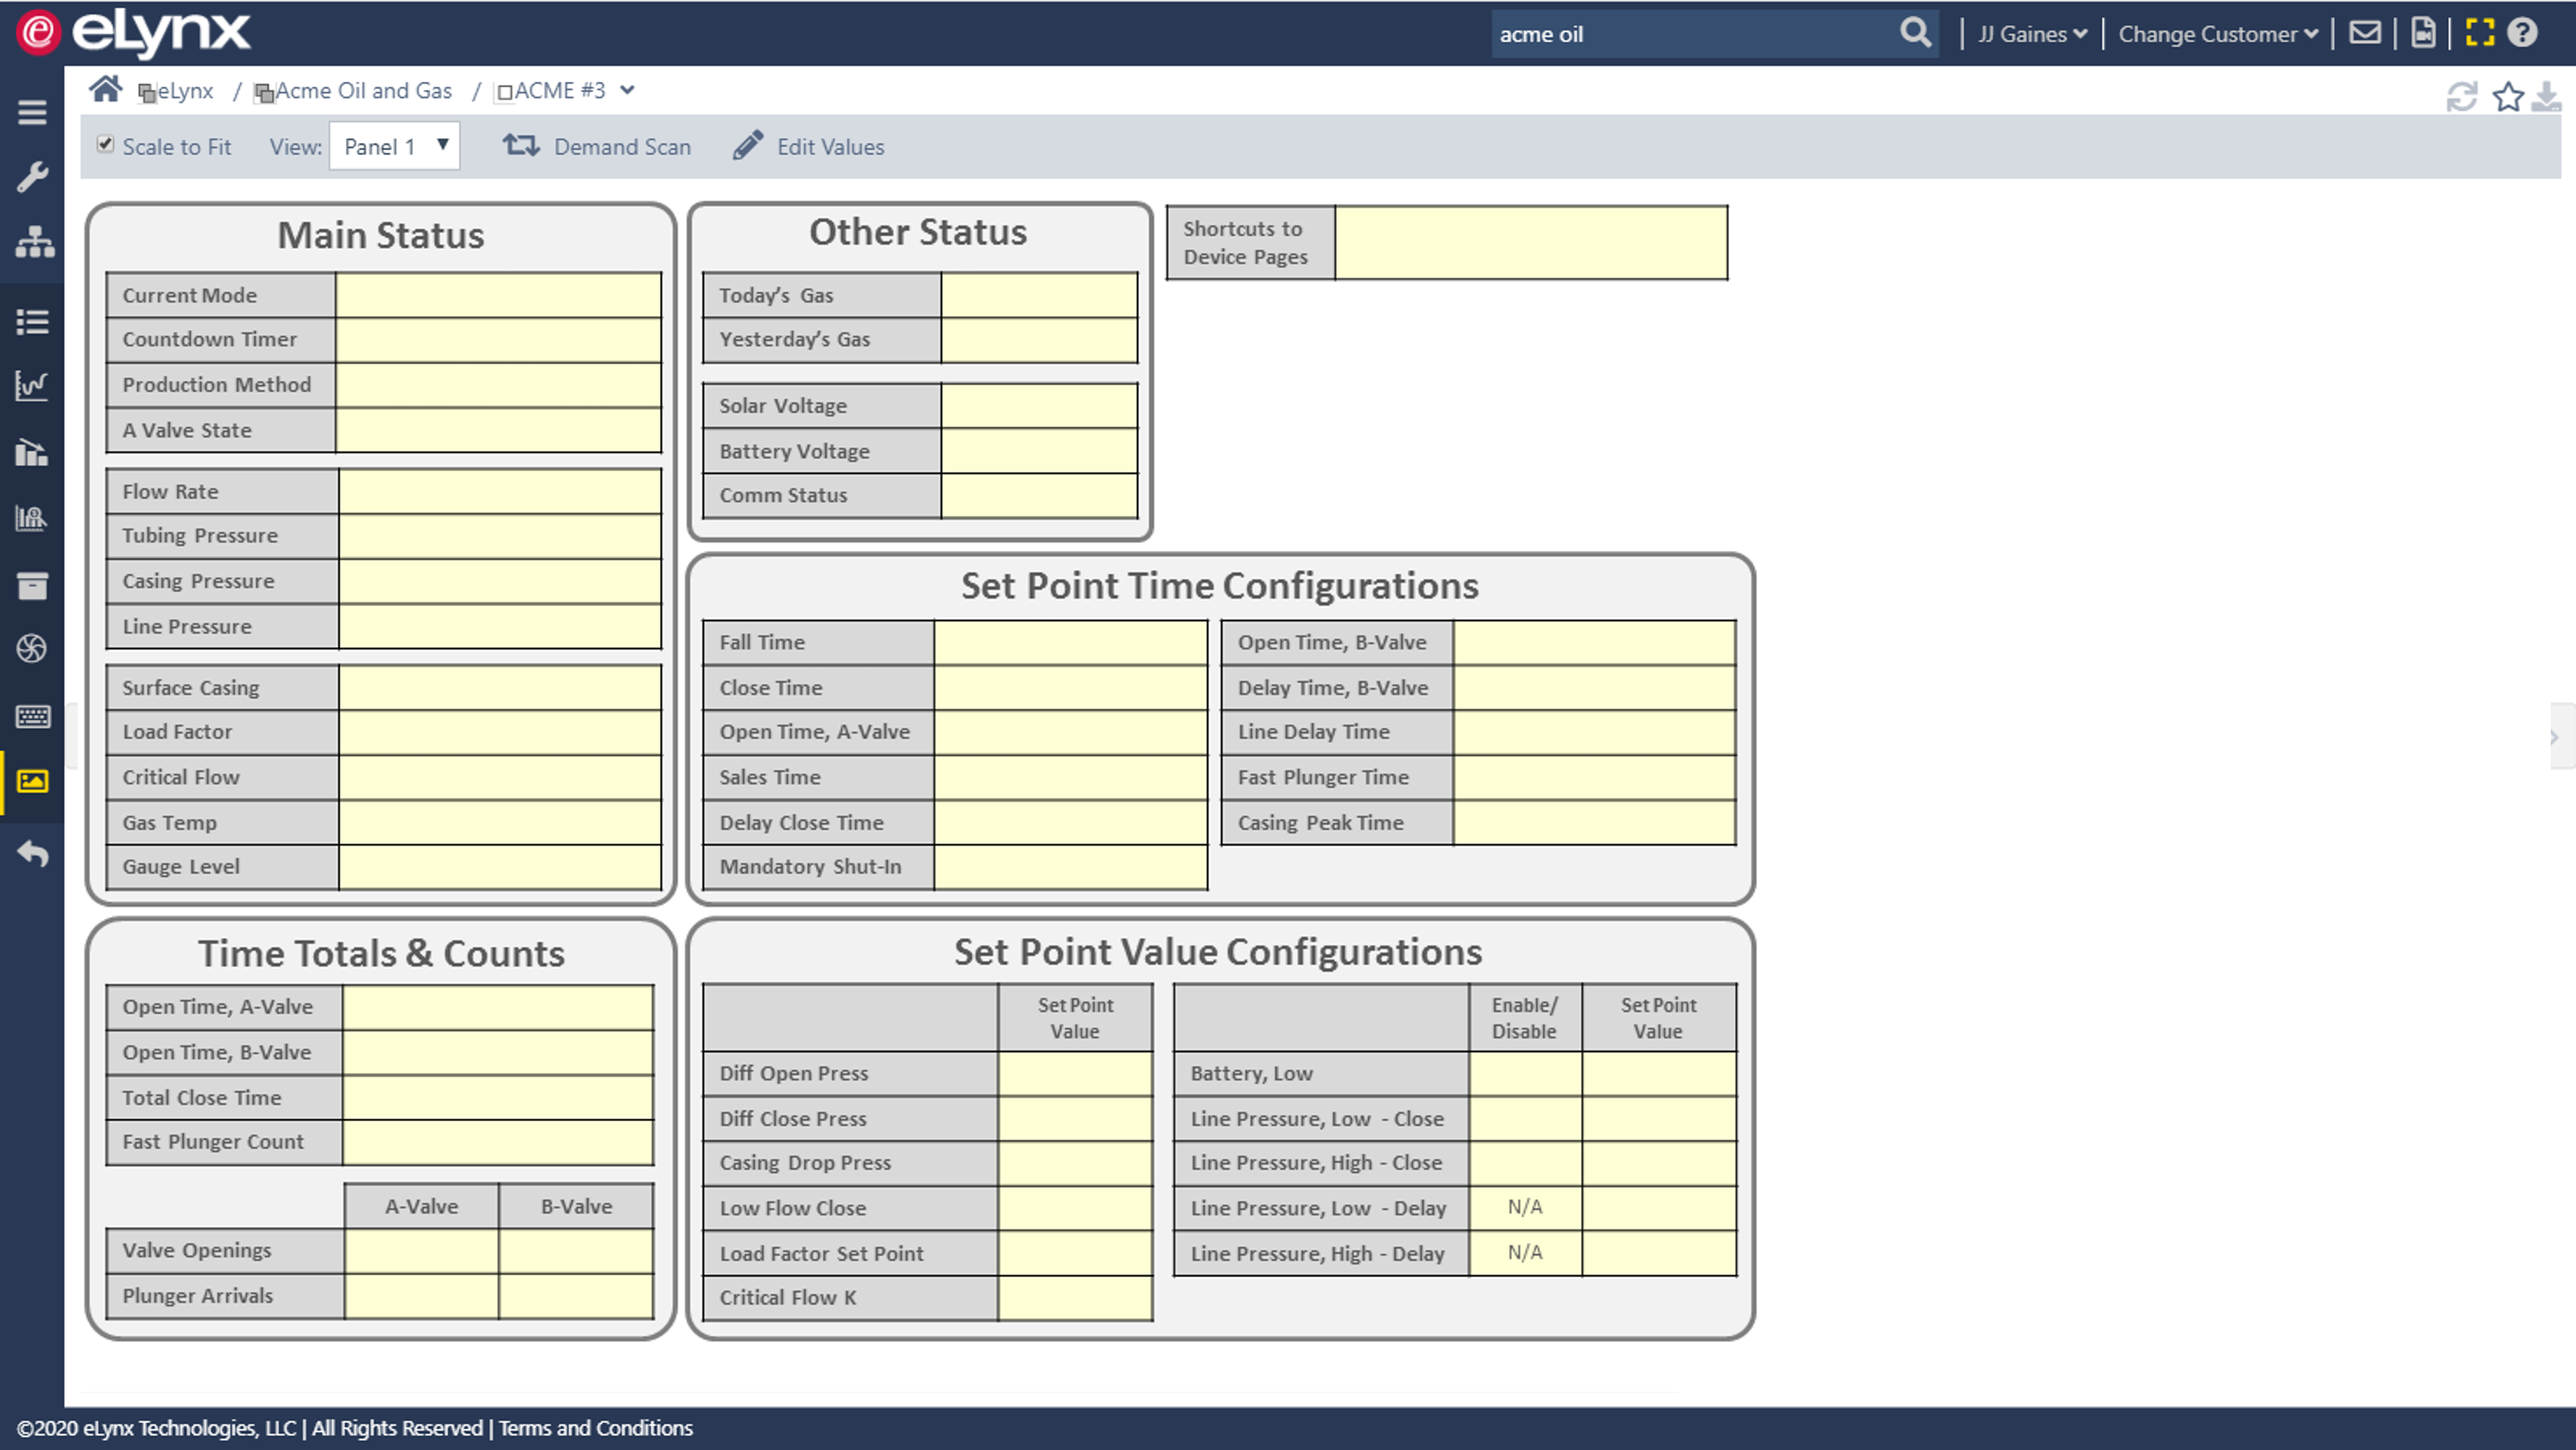Uncheck the Scale to Fit checkbox
This screenshot has width=2576, height=1450.
pos(105,145)
